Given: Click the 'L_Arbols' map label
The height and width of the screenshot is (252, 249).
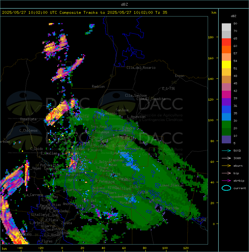Looking at the screenshot, I should (x=37, y=223).
